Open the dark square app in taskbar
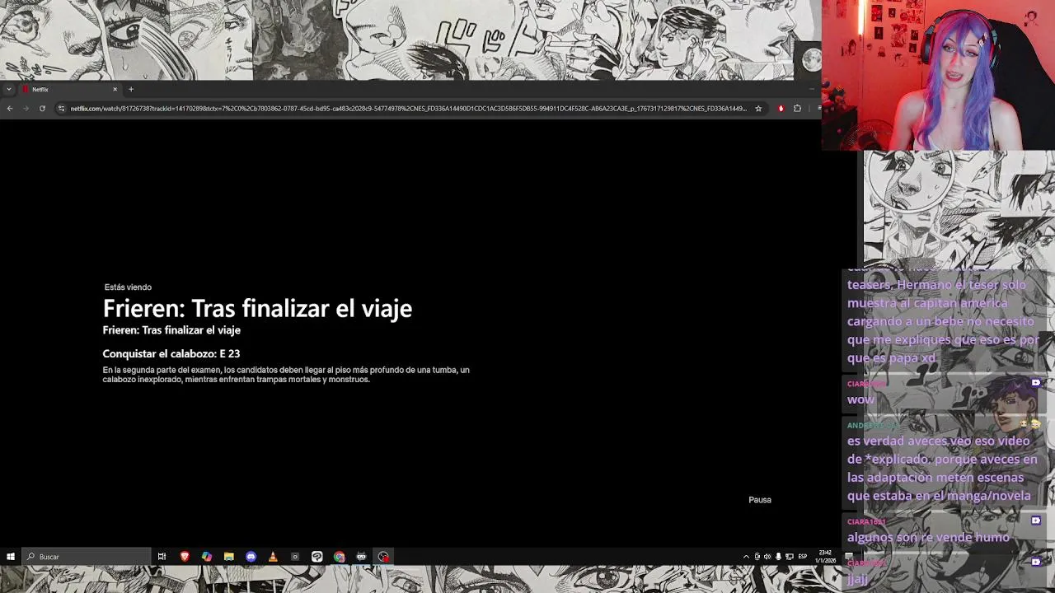The width and height of the screenshot is (1055, 593). tap(295, 557)
